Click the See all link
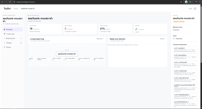202x109 pixels. click(162, 39)
